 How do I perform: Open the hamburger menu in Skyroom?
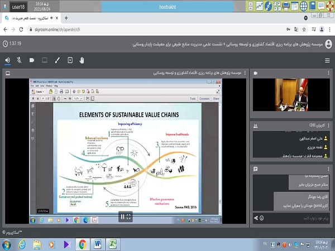click(327, 60)
